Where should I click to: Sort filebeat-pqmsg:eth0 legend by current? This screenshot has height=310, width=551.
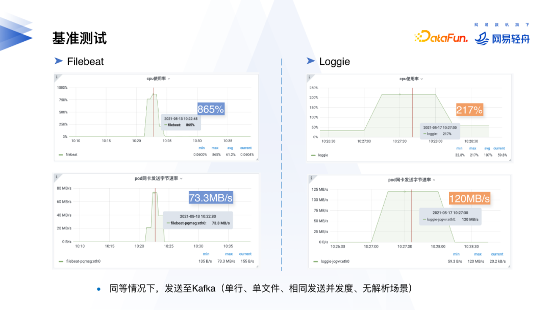point(245,254)
